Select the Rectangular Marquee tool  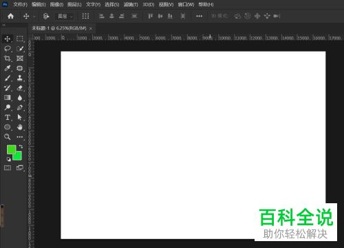(20, 39)
